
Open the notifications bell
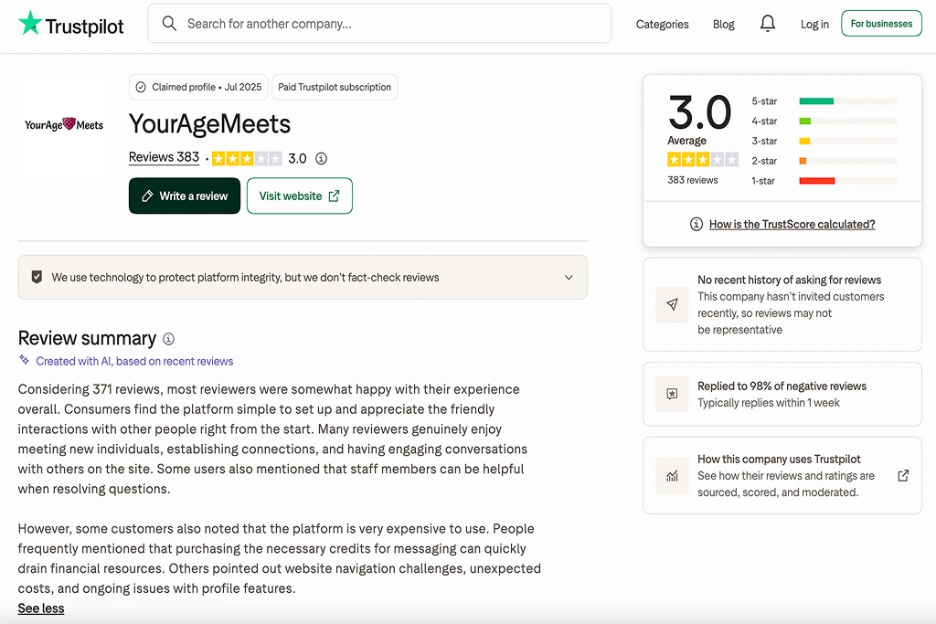coord(768,23)
